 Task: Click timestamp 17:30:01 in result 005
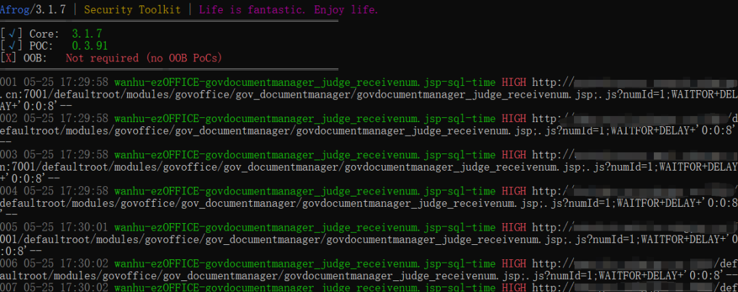pos(84,227)
